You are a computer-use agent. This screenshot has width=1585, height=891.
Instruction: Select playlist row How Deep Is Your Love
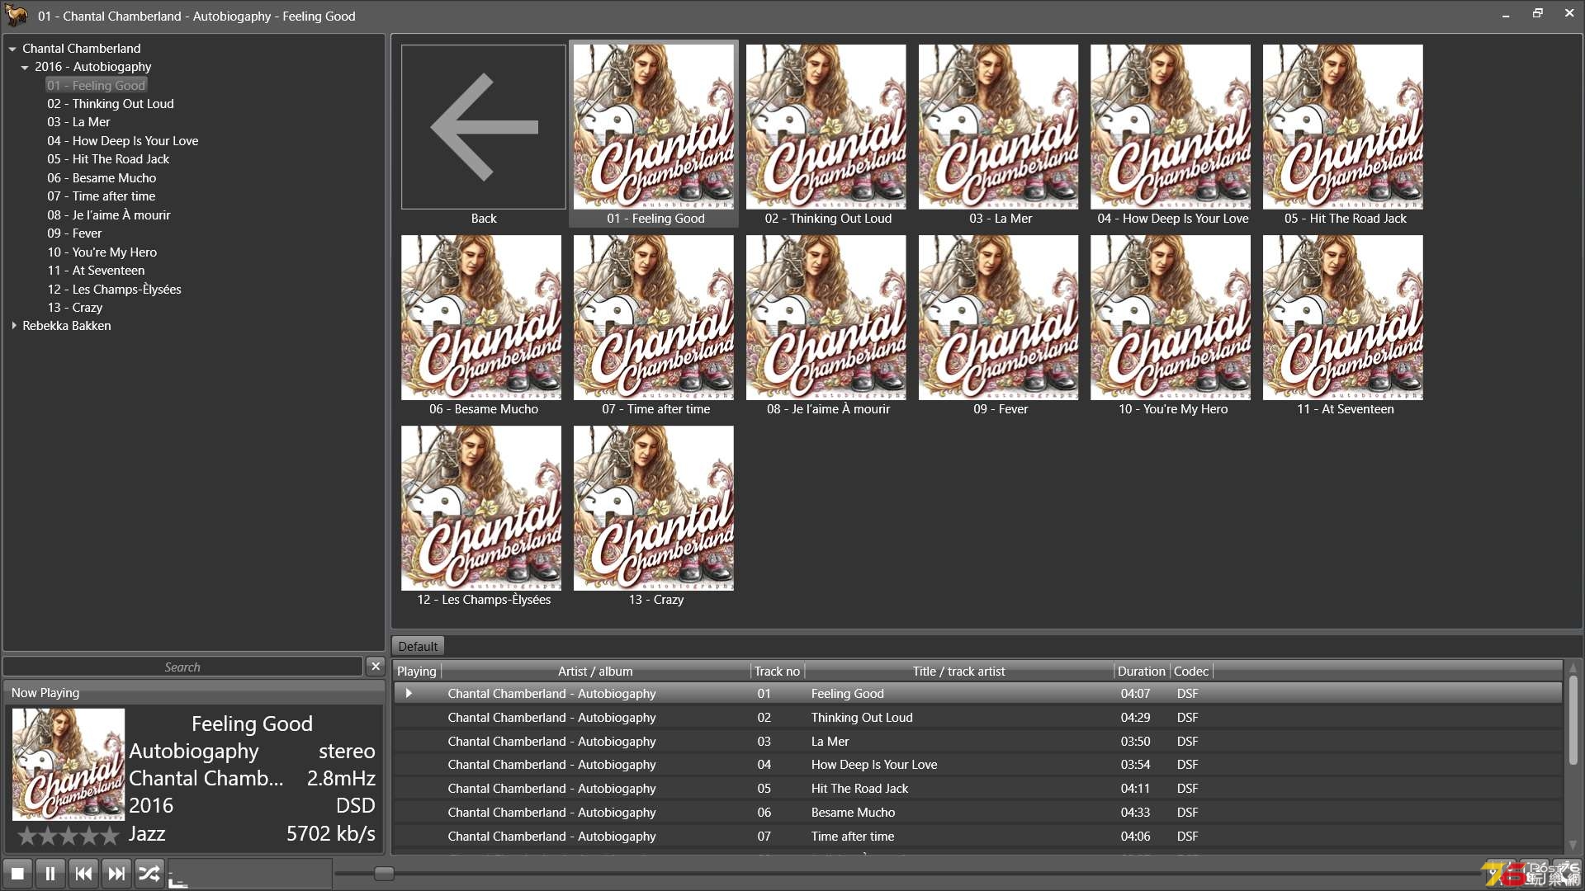[x=978, y=765]
